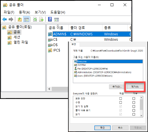Click the 공유 폴더 title bar icon
Screen dimensions: 148x132
[x=5, y=5]
